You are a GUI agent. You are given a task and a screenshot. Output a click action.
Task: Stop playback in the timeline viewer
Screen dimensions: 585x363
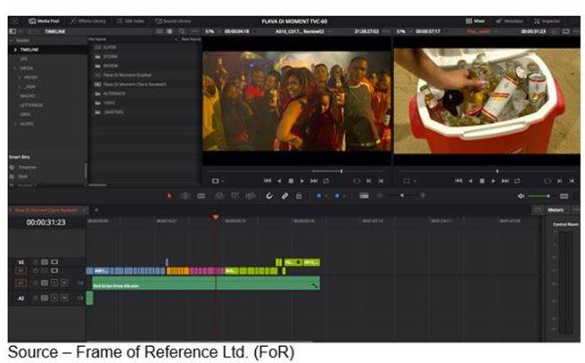pyautogui.click(x=482, y=181)
